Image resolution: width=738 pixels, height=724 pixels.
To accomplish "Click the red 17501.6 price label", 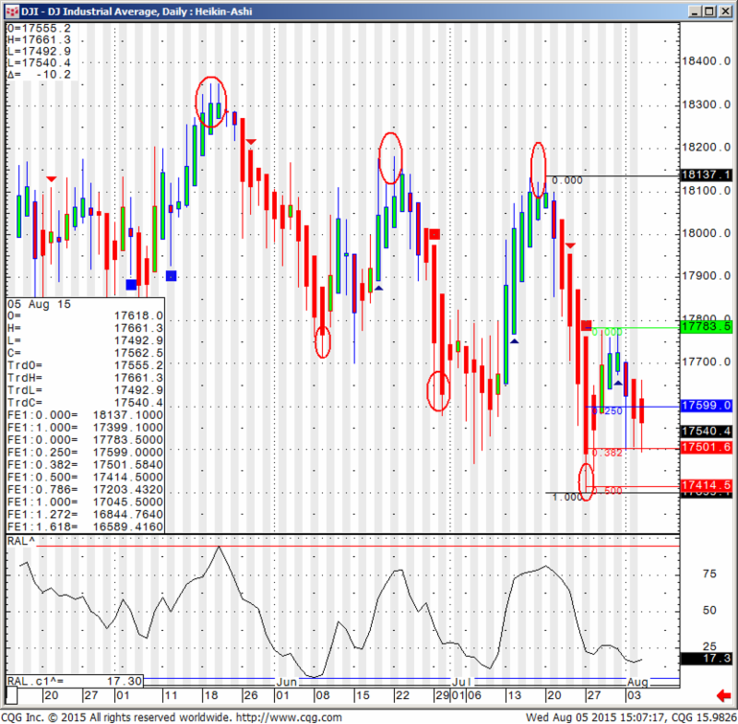I will coord(706,447).
